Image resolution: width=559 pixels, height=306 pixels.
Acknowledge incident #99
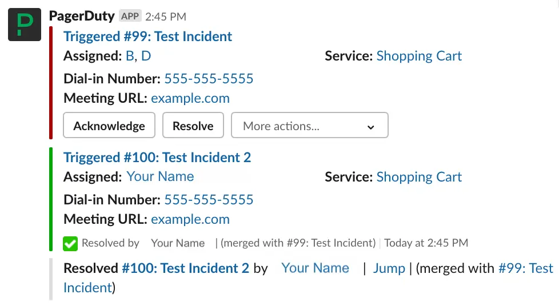click(x=109, y=126)
